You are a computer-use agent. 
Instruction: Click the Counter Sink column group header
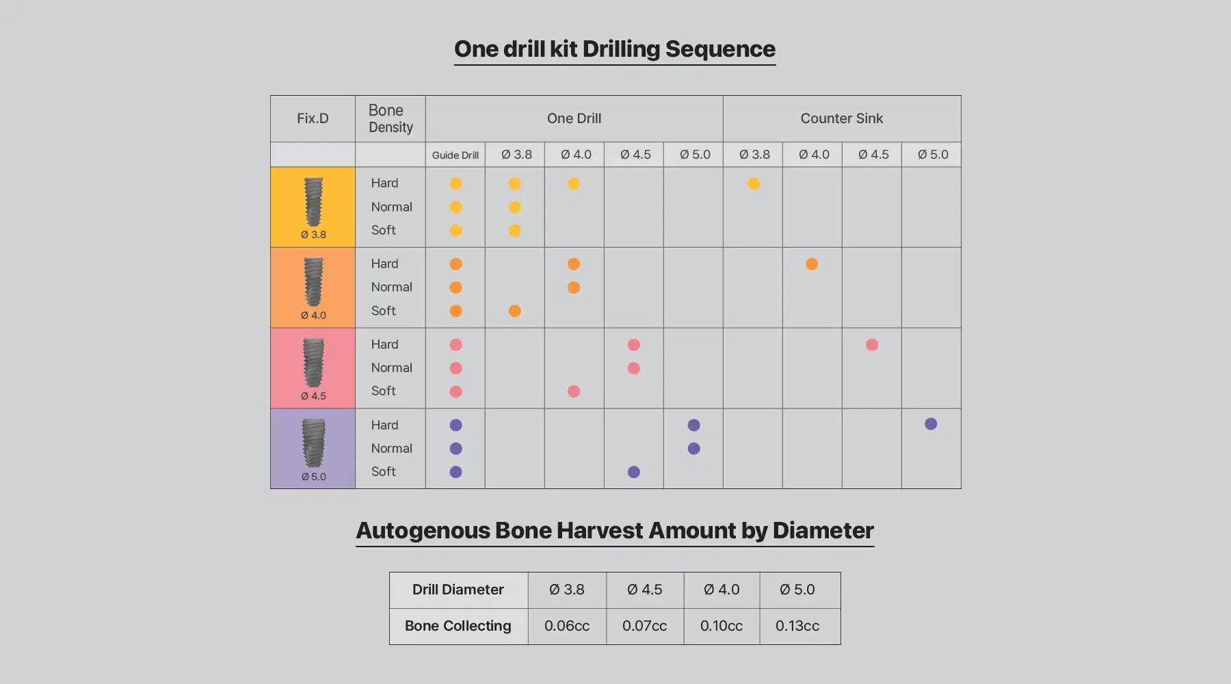click(841, 118)
